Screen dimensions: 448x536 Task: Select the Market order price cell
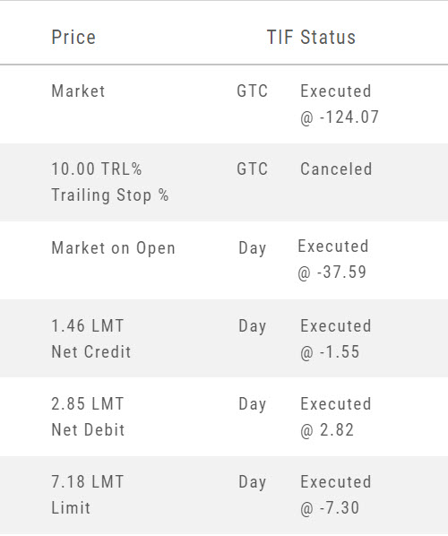pyautogui.click(x=78, y=91)
